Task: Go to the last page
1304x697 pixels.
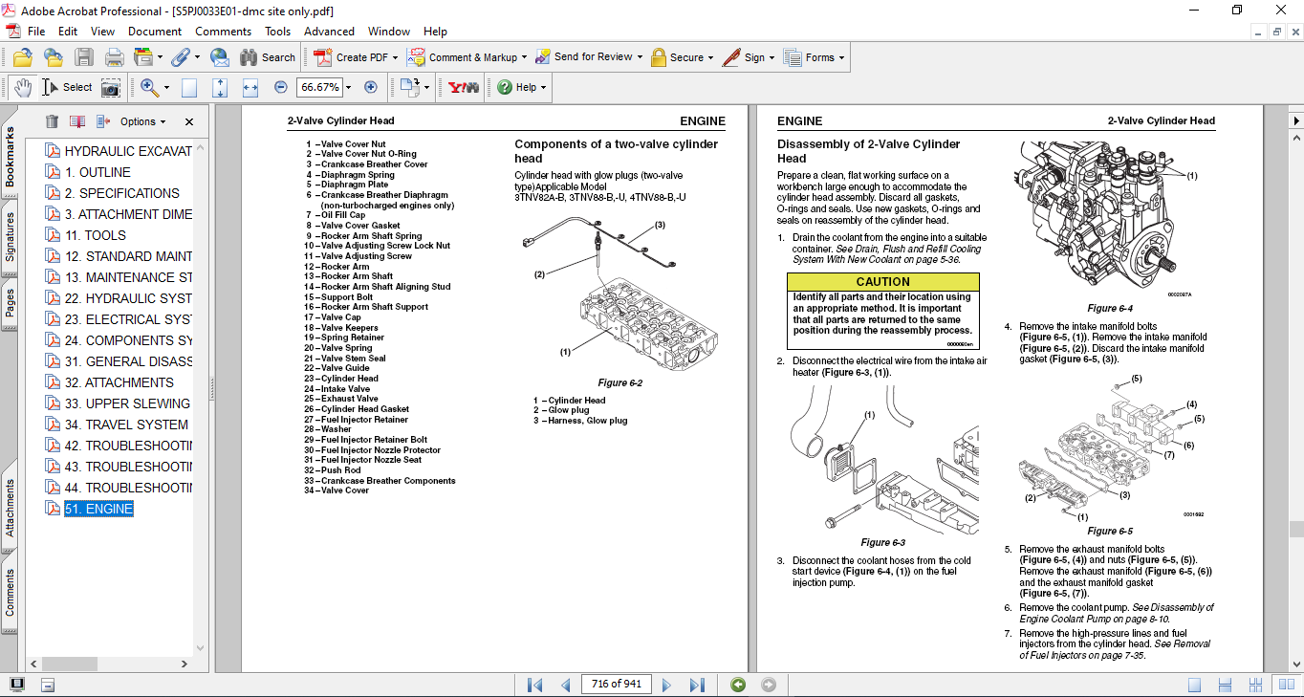Action: (697, 685)
